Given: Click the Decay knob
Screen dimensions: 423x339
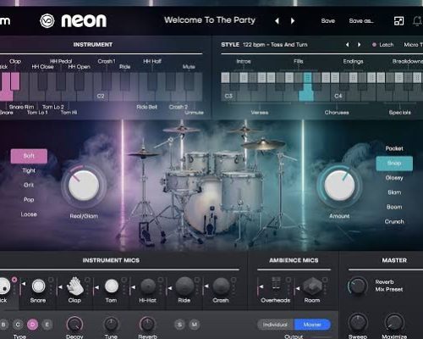Looking at the screenshot, I should click(74, 325).
